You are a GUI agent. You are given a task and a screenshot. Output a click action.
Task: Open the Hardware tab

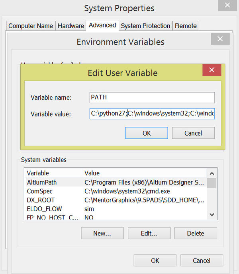71,26
